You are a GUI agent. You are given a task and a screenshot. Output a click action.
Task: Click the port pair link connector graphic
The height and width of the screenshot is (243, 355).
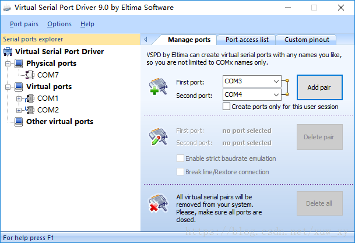pyautogui.click(x=285, y=87)
